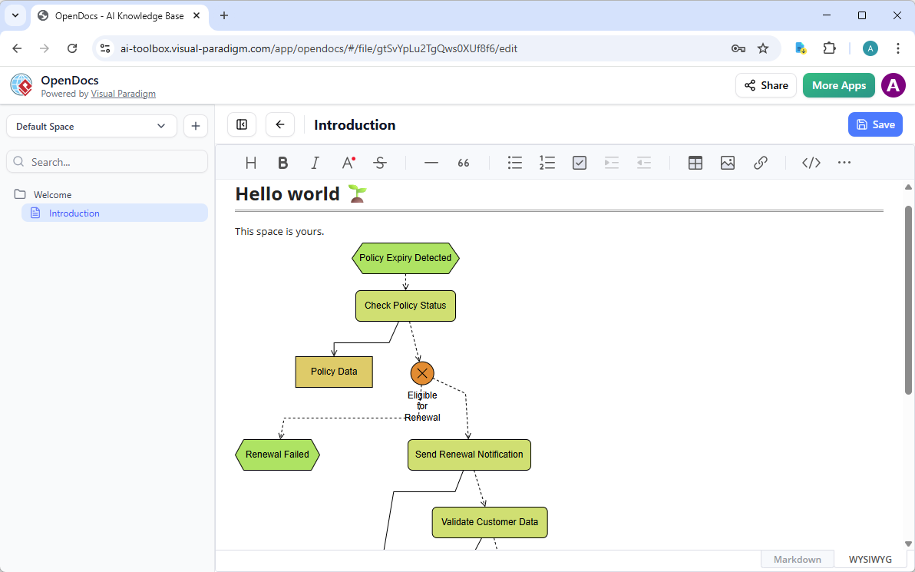
Task: Insert an image
Action: 727,162
